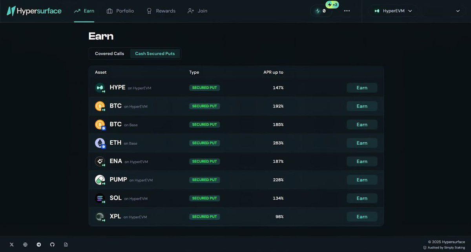Click Earn button for XPL
This screenshot has width=471, height=252.
(362, 217)
